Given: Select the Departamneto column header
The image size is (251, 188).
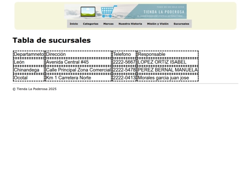Looking at the screenshot, I should coord(29,54).
